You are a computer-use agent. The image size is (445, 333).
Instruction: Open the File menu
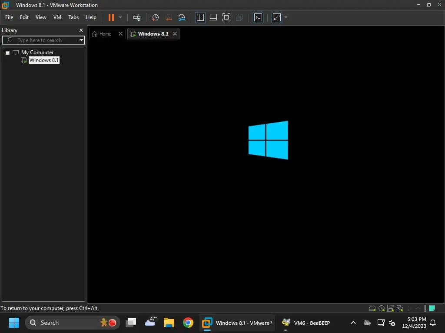pyautogui.click(x=9, y=17)
